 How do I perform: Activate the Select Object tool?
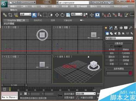[x=34, y=15]
